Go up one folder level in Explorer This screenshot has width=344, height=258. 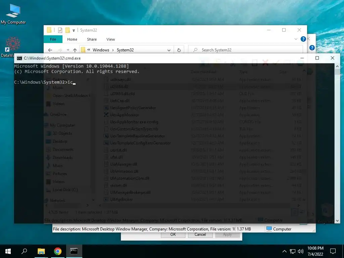75,50
